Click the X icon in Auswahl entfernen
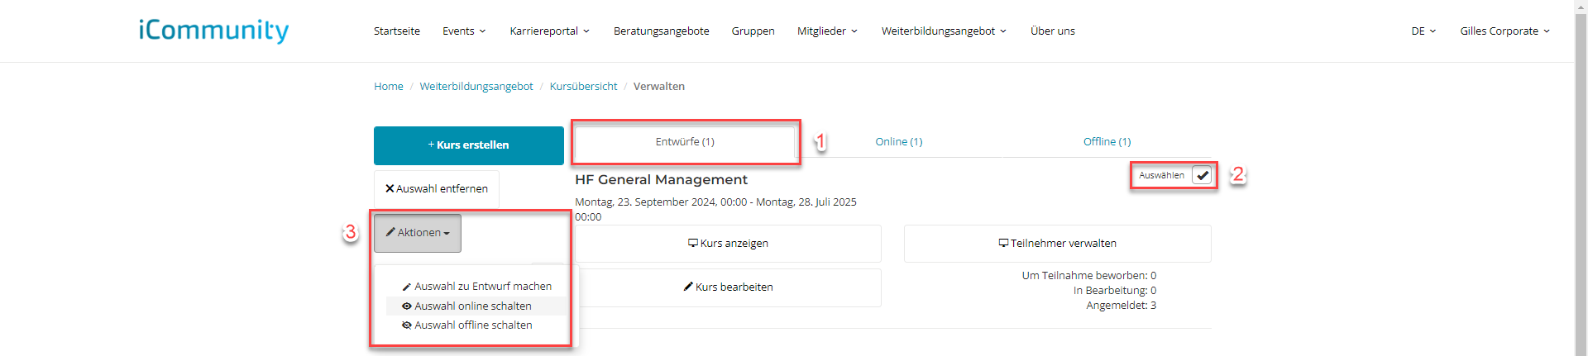Screen dimensions: 1588x356 [390, 188]
